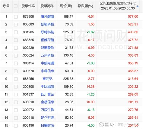Click interval gain 577.60
Screen dimensions: 143x129
click(x=133, y=16)
